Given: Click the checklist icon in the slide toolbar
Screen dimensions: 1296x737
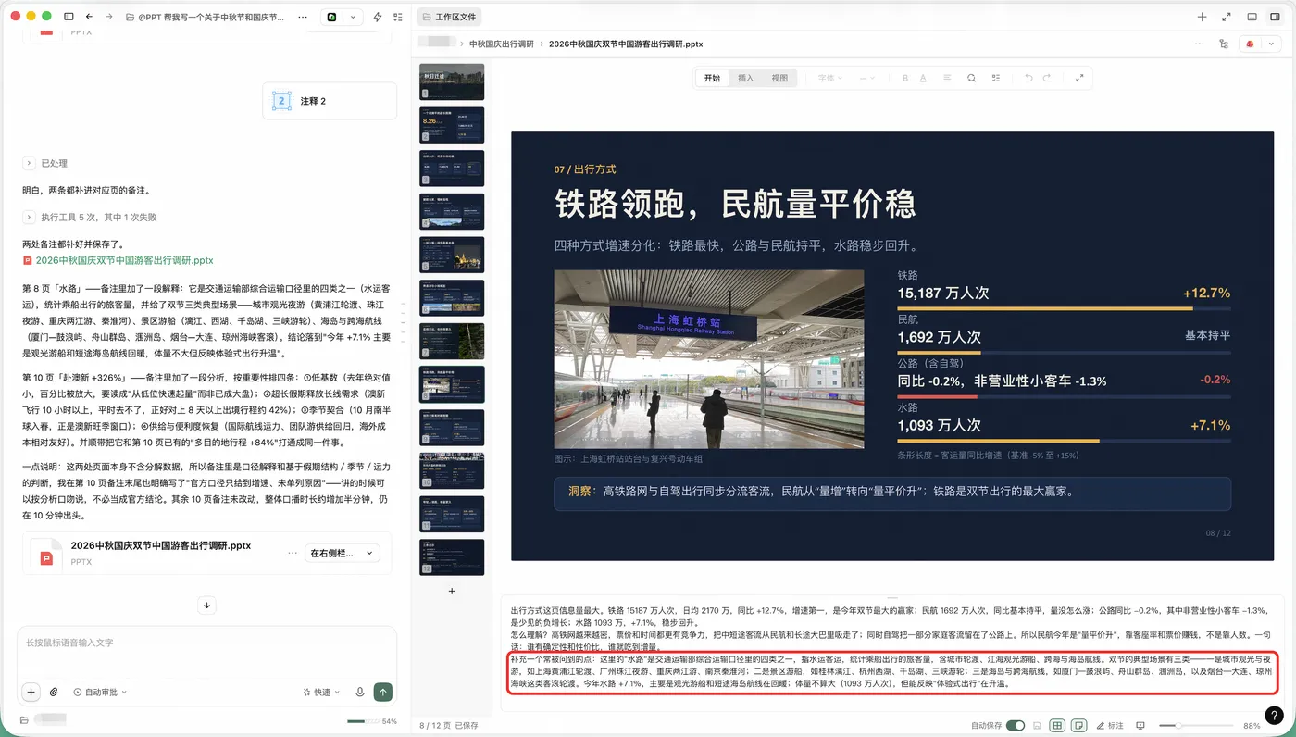Looking at the screenshot, I should click(x=996, y=79).
